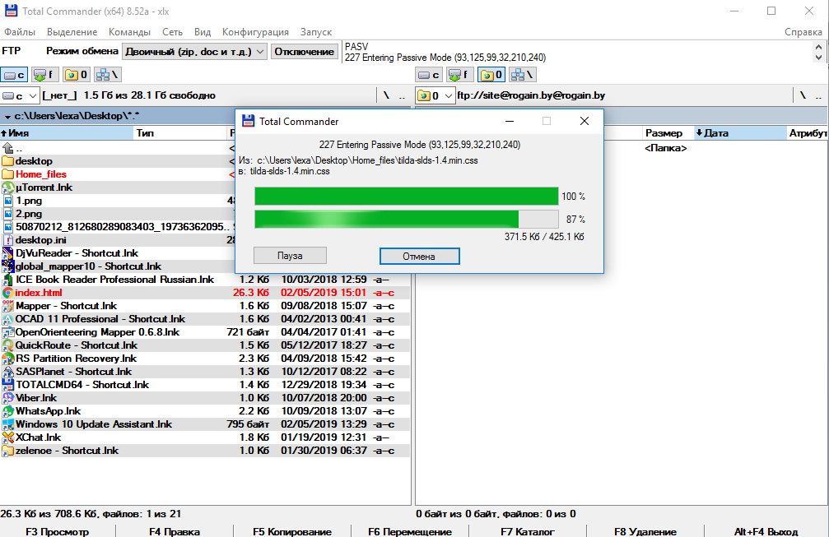The height and width of the screenshot is (537, 829).
Task: Sort left panel by Имя column
Action: tap(68, 133)
